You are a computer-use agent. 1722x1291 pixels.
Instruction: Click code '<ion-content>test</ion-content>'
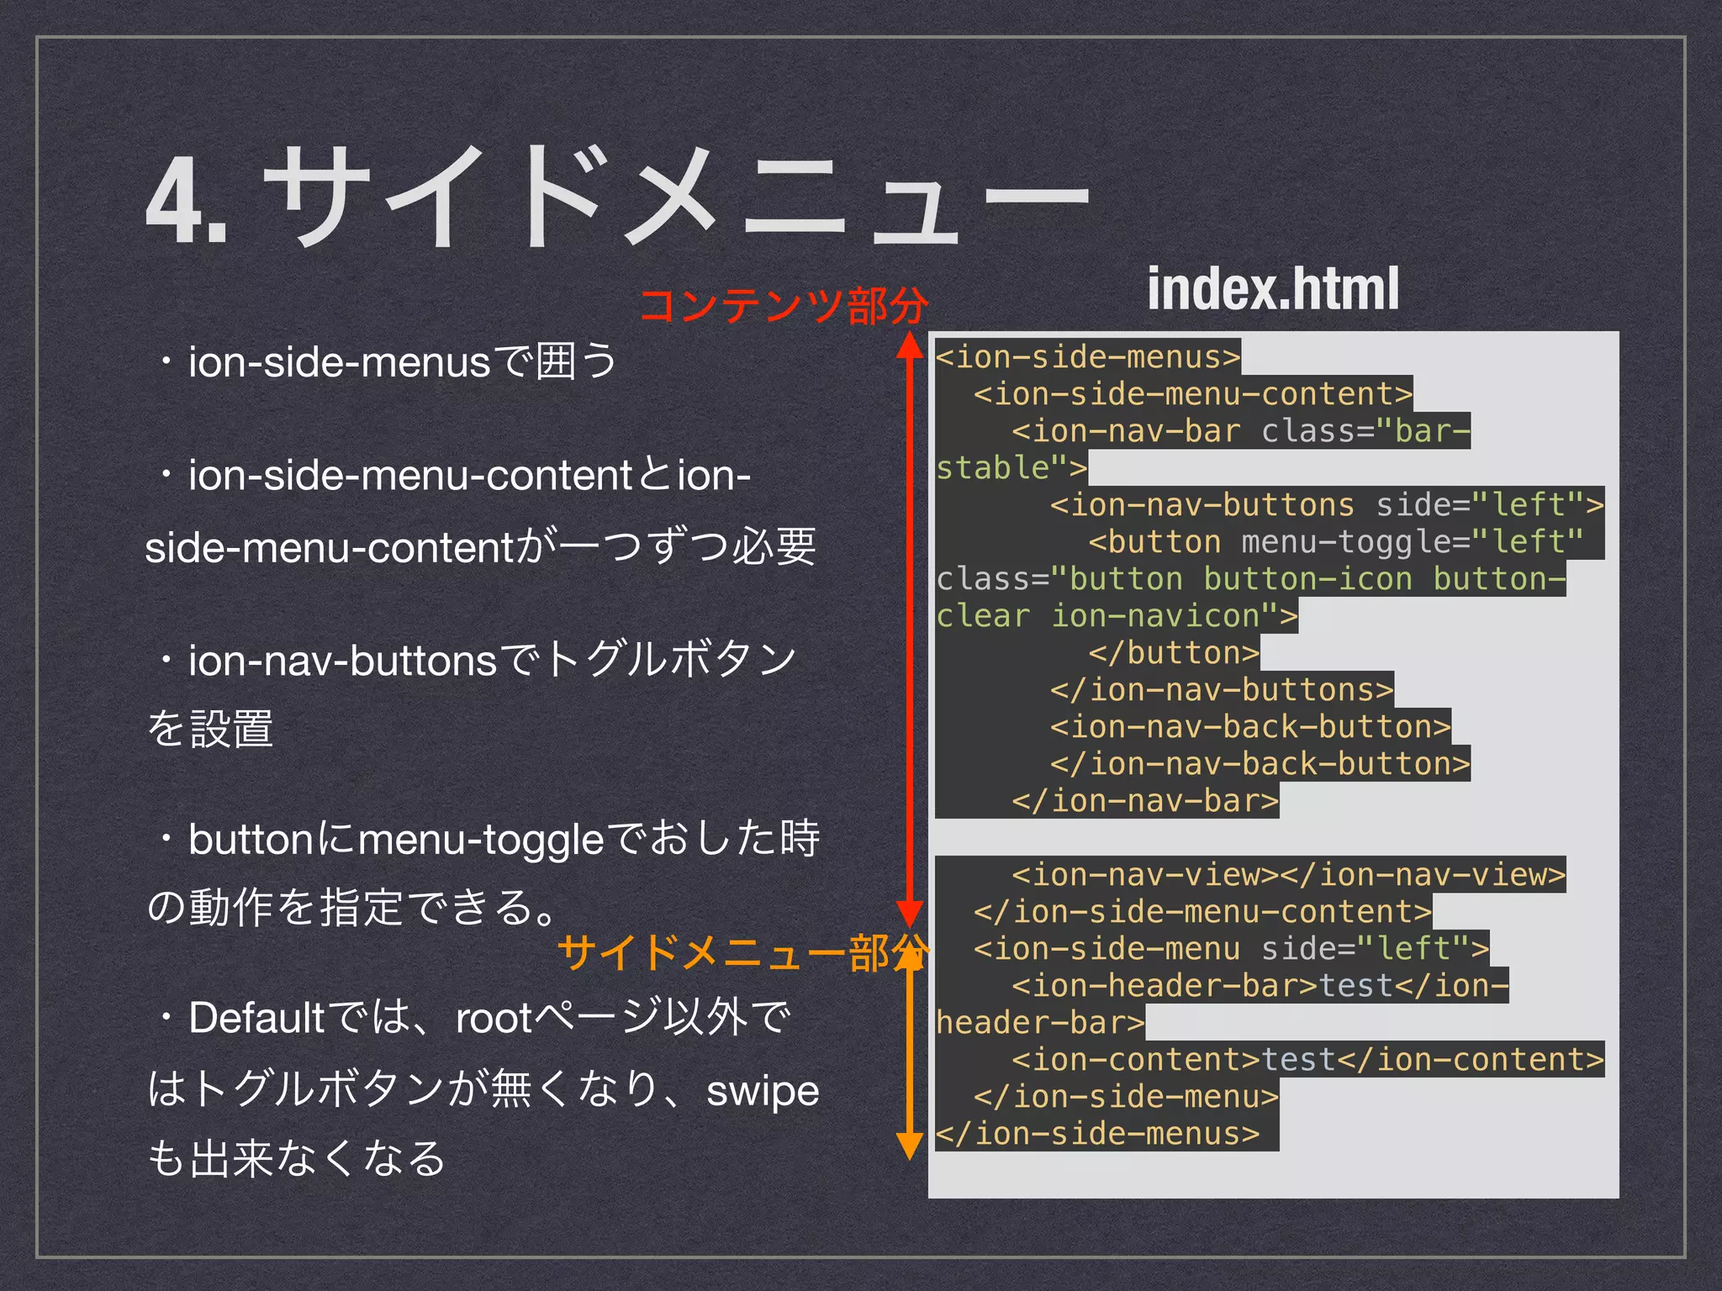point(1308,1059)
